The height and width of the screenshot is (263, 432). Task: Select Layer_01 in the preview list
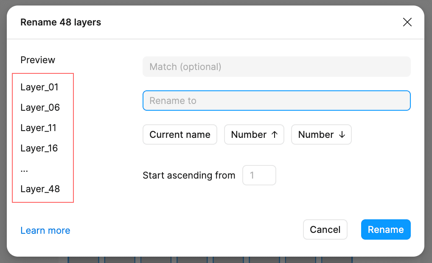(39, 87)
